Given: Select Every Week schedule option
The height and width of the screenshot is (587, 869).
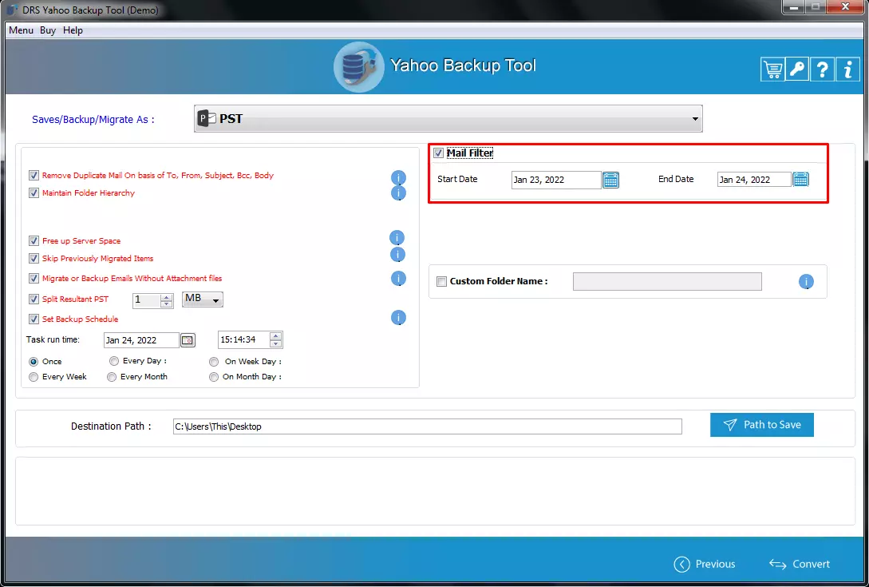Looking at the screenshot, I should pyautogui.click(x=34, y=377).
